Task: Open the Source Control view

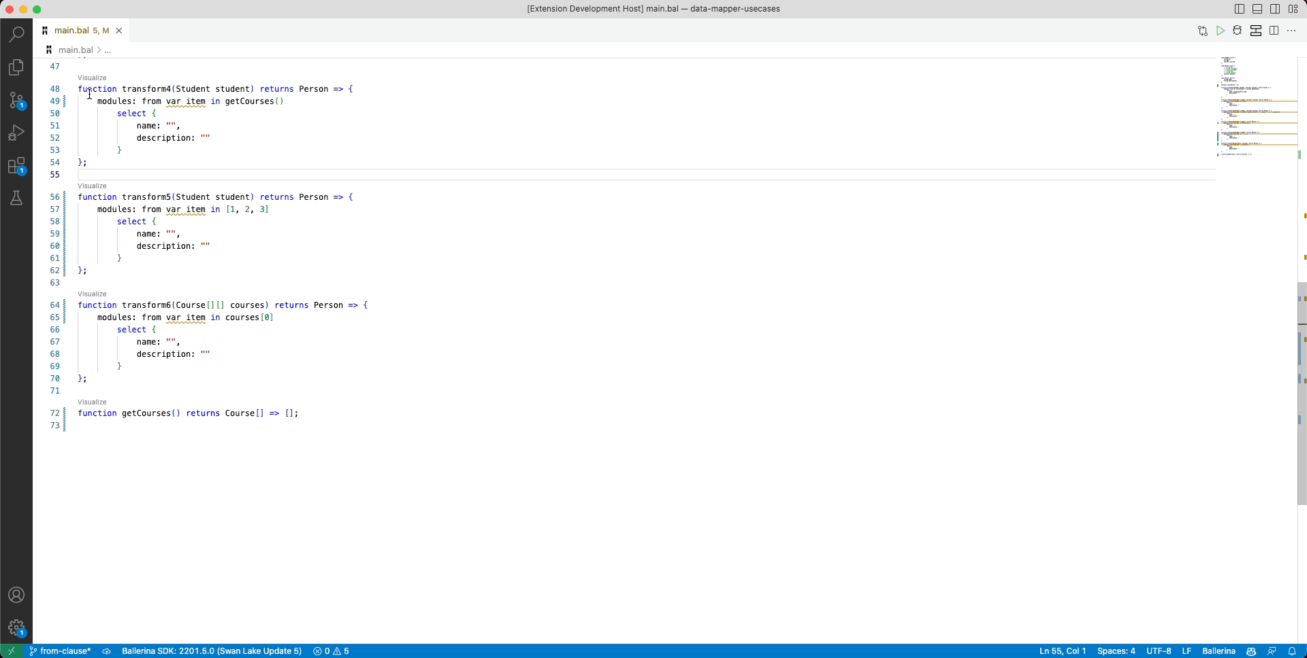Action: [16, 100]
